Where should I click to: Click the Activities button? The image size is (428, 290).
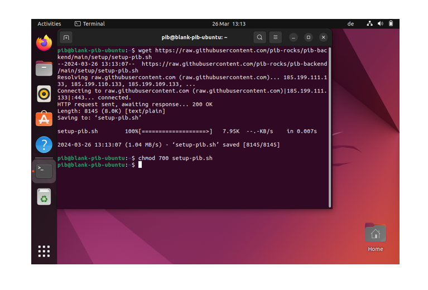click(49, 24)
